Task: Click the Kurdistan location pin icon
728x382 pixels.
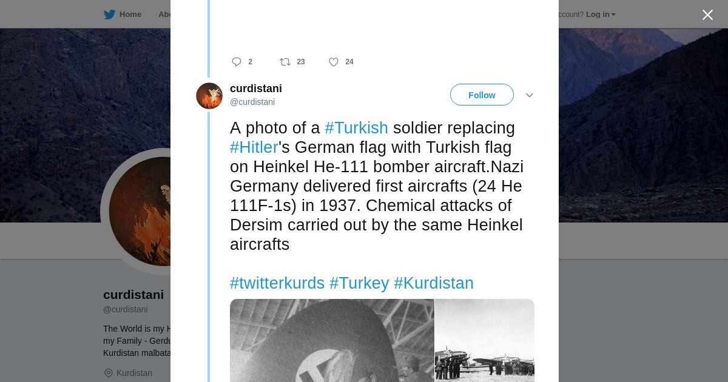Action: tap(109, 373)
